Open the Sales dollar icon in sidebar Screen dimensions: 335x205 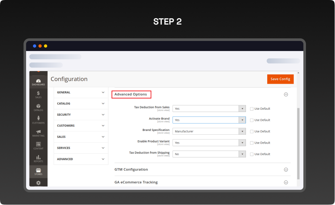pyautogui.click(x=38, y=94)
